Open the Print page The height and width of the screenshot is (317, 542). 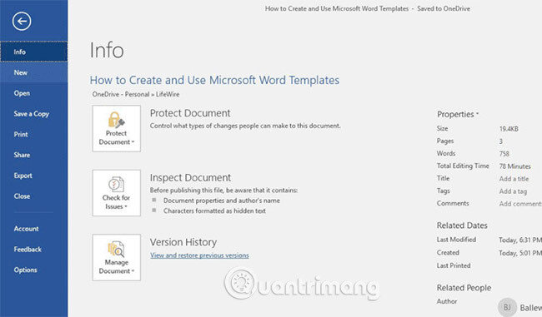coord(34,134)
